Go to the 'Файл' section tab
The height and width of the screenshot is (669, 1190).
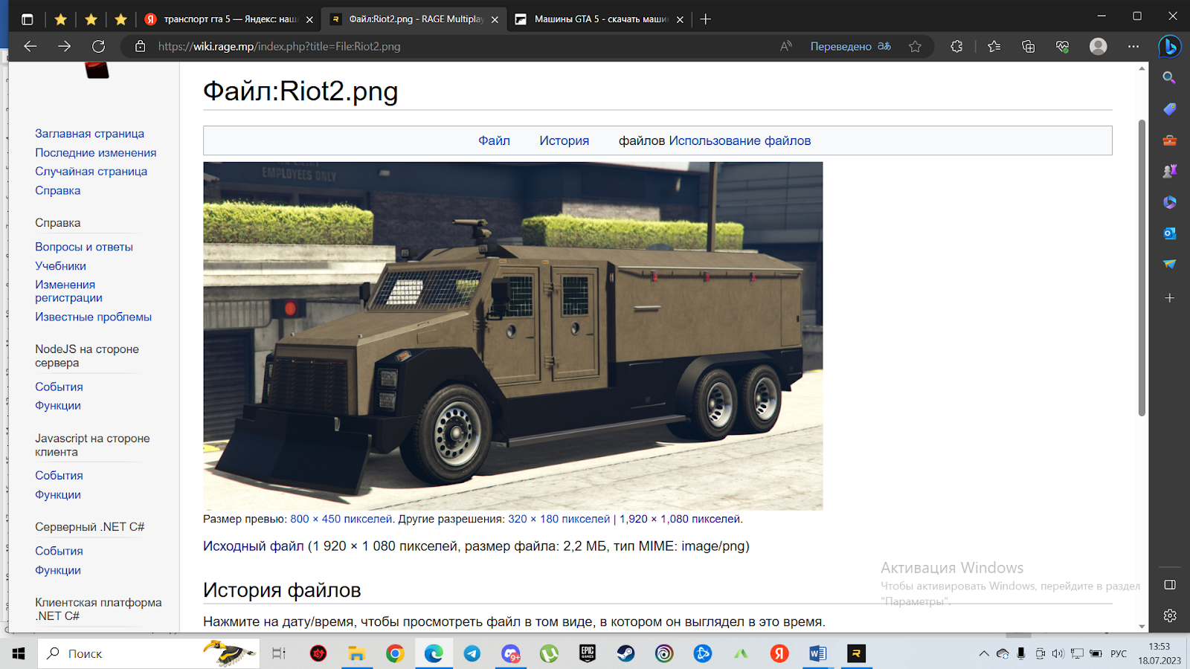point(494,140)
